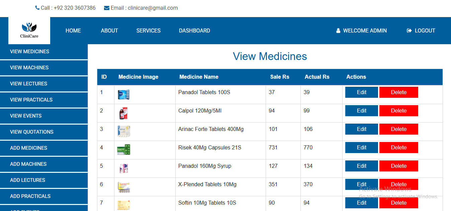451x211 pixels.
Task: Open ADD MACHINES in the sidebar
Action: [44, 164]
